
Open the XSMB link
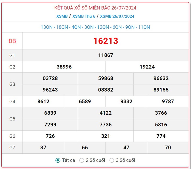[62, 16]
